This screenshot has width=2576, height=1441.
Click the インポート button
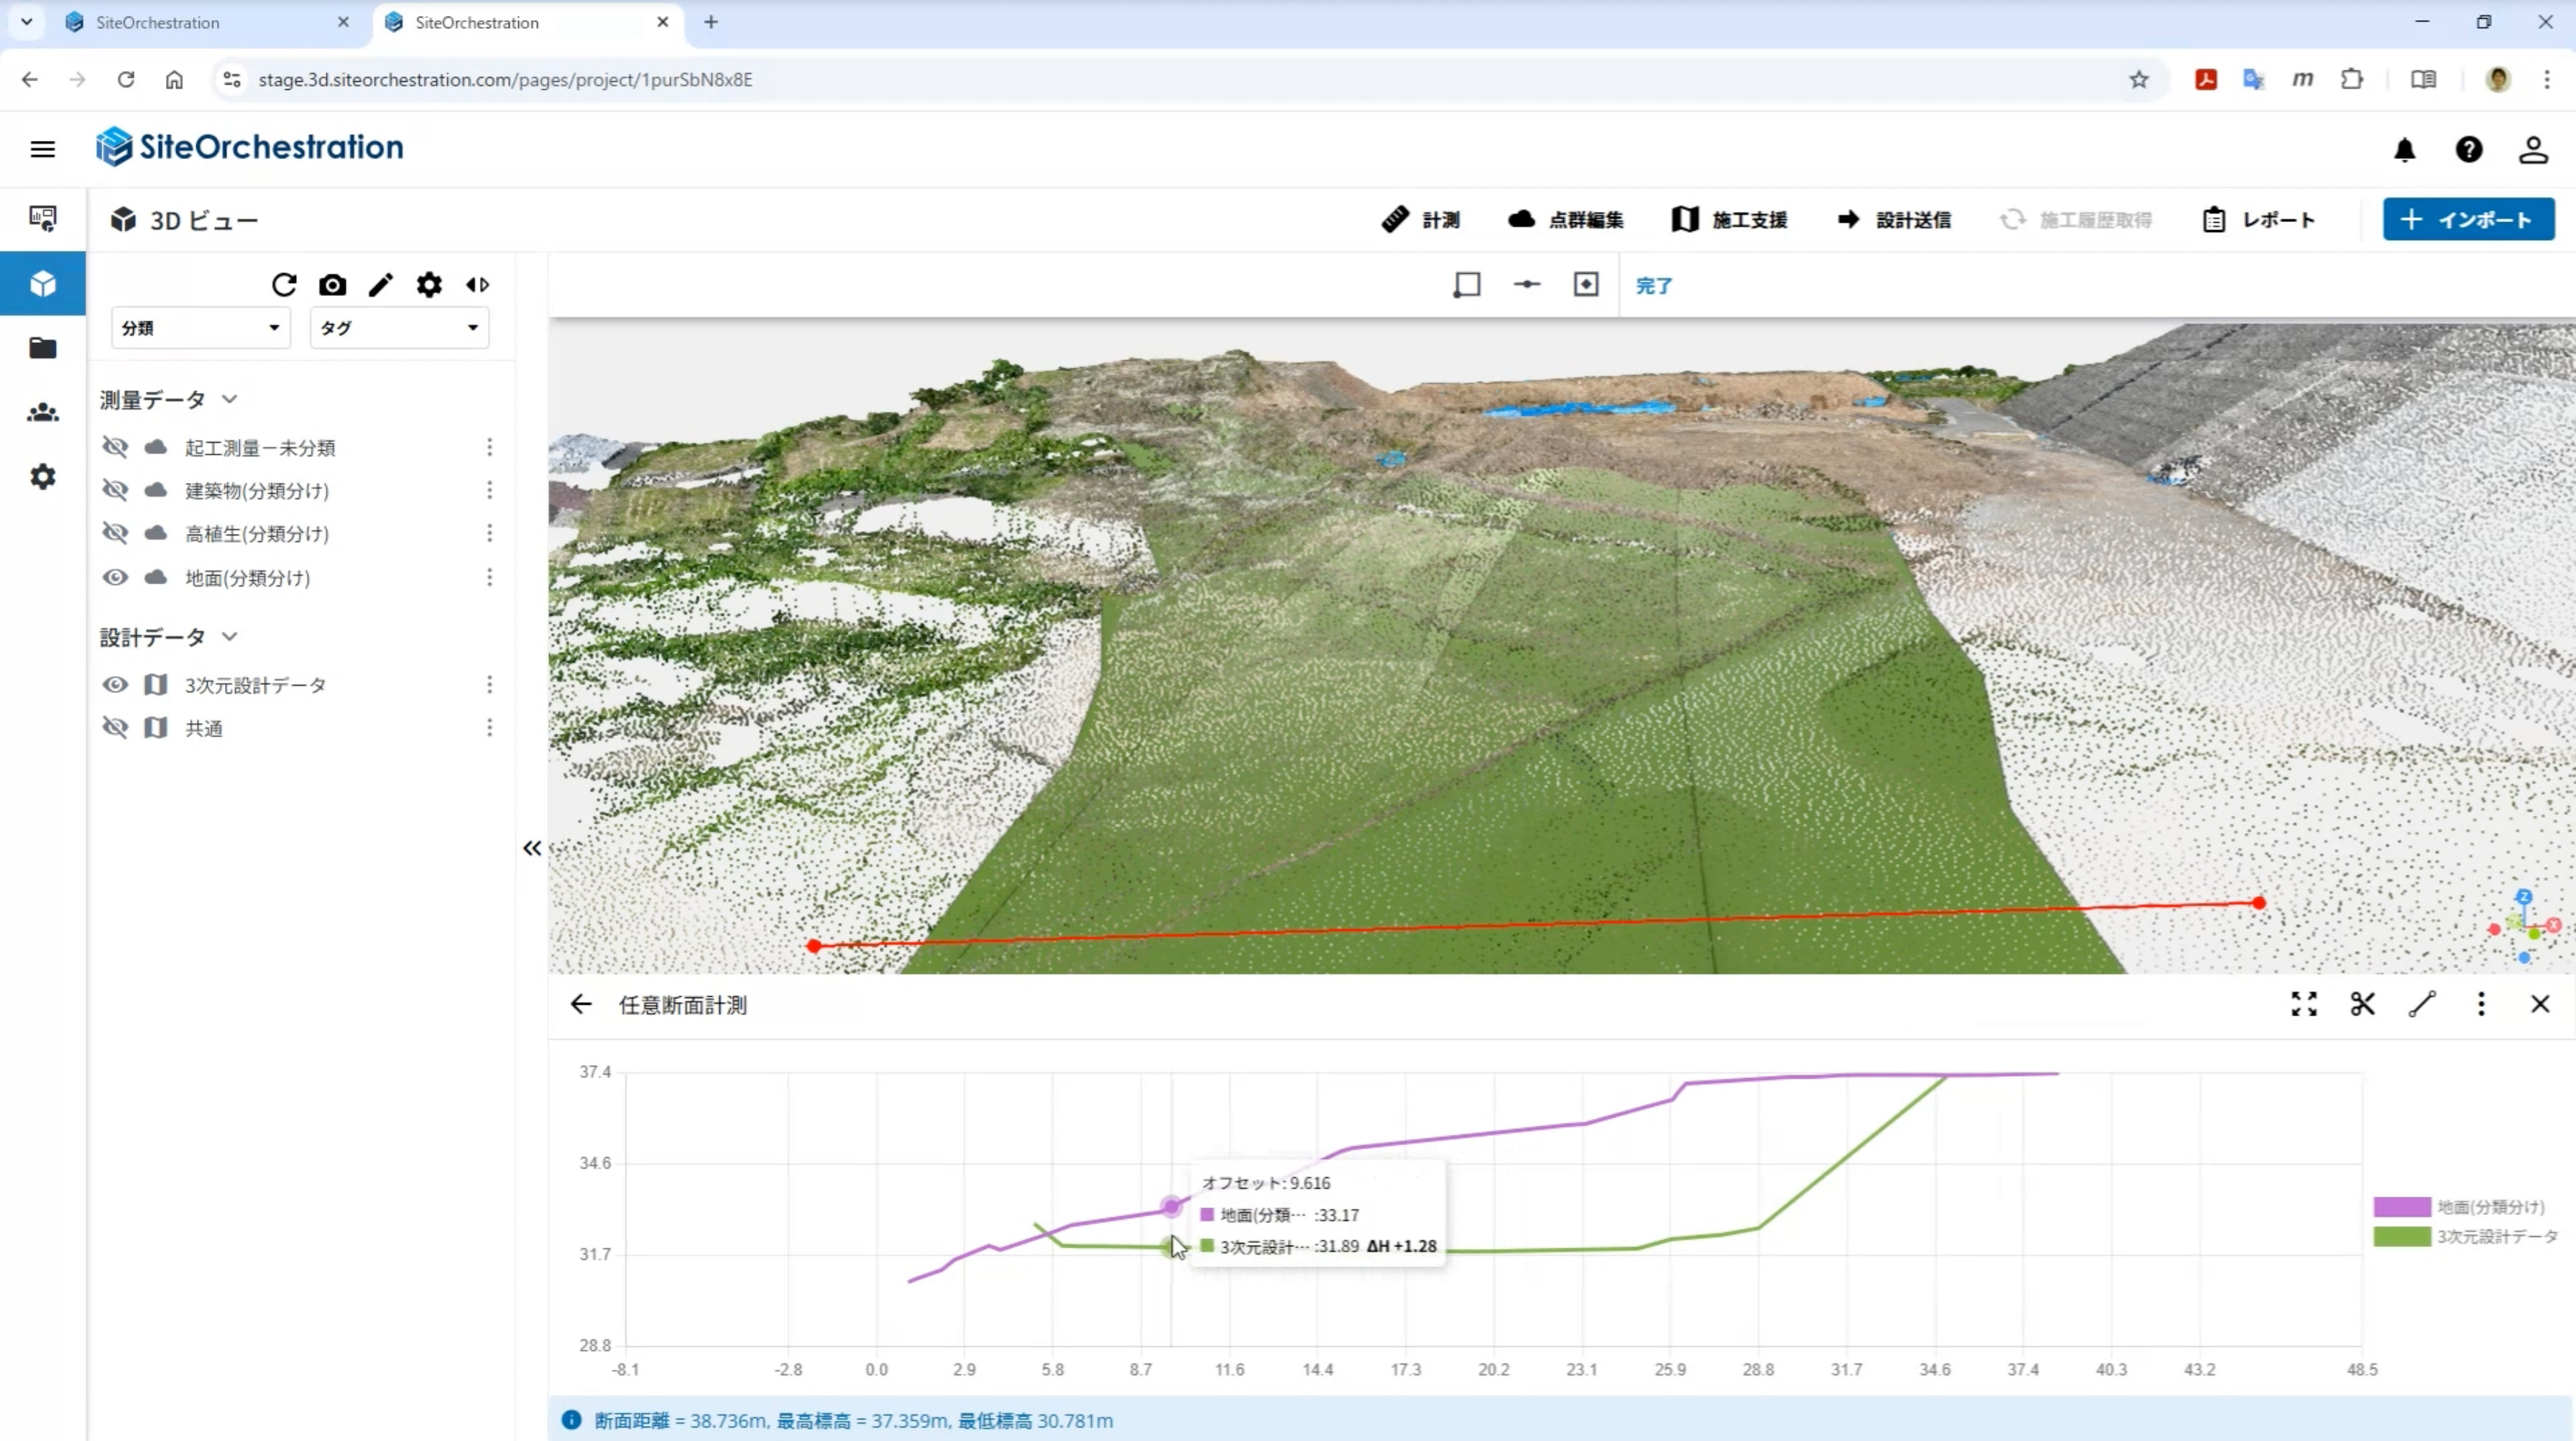[2468, 220]
